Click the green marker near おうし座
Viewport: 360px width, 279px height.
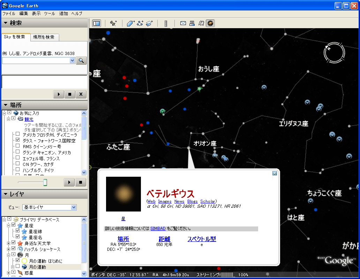tap(200, 89)
